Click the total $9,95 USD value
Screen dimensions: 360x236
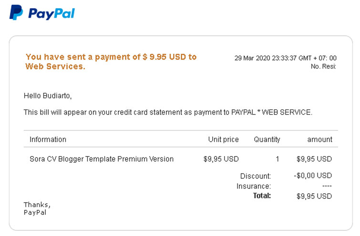click(314, 197)
